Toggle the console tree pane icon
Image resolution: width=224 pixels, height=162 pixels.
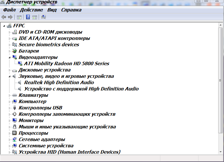point(19,17)
